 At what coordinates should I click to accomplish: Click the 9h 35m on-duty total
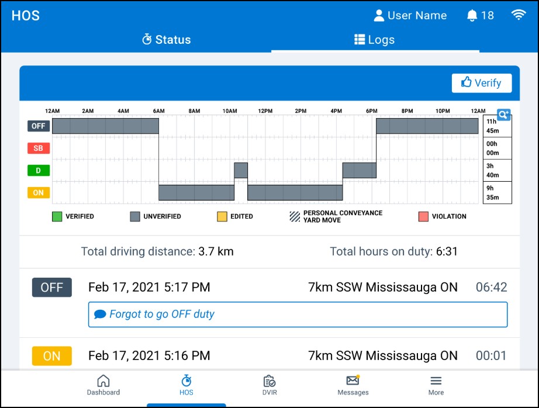(x=497, y=192)
